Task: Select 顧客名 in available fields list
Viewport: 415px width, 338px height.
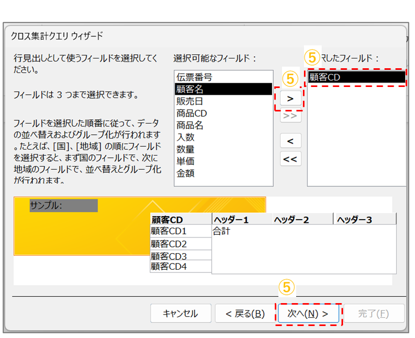Action: coord(190,89)
